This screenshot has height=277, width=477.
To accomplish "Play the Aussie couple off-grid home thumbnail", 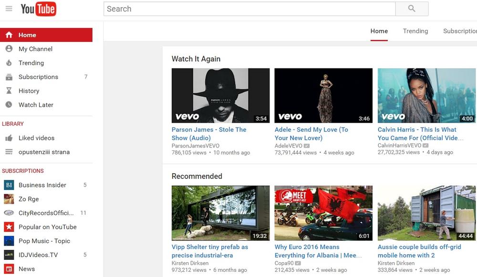I will point(426,213).
